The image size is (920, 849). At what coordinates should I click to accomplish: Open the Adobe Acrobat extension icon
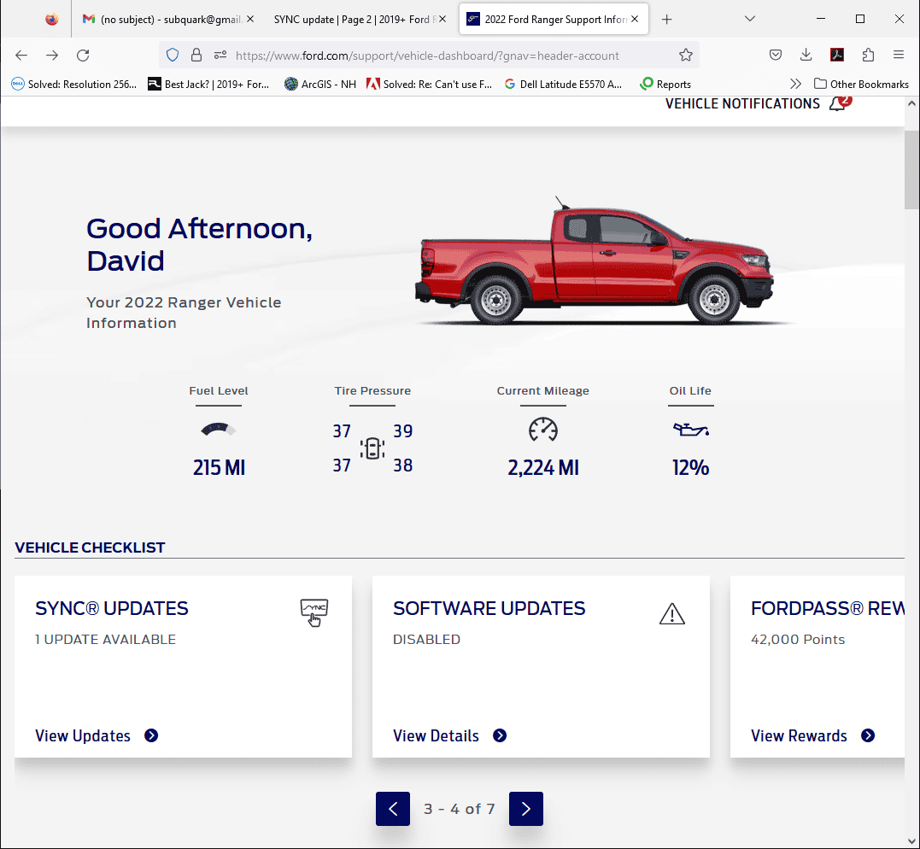coord(836,56)
